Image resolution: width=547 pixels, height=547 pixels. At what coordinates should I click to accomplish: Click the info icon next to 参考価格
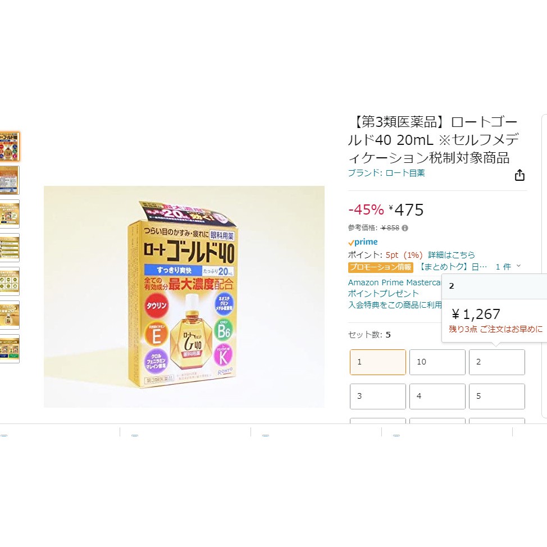click(x=405, y=228)
